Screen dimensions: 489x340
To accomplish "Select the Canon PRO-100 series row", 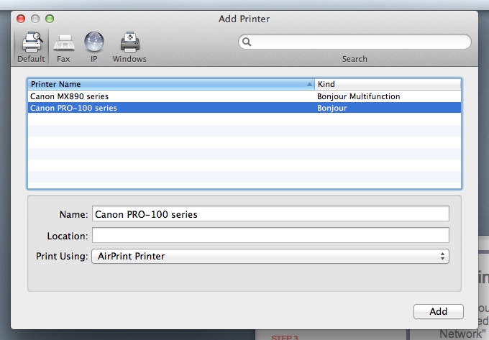I will point(73,109).
